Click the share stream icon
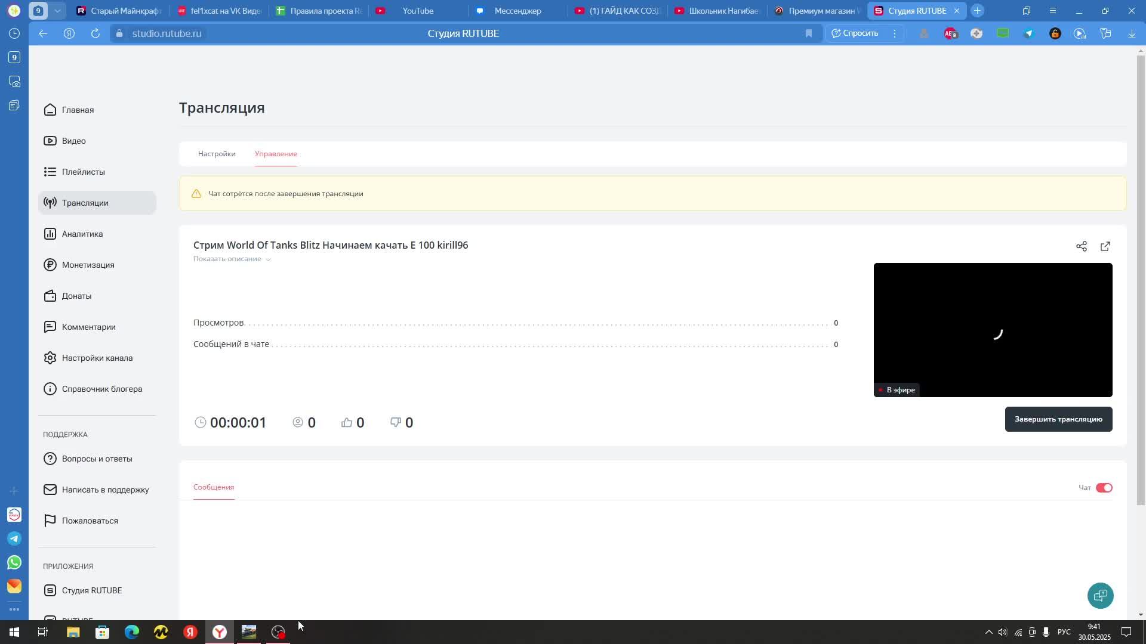The image size is (1146, 644). click(1082, 246)
